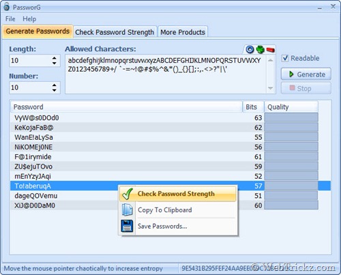The image size is (341, 275).
Task: Click the quality bar for mEnYzyJAqi
Action: click(291, 176)
